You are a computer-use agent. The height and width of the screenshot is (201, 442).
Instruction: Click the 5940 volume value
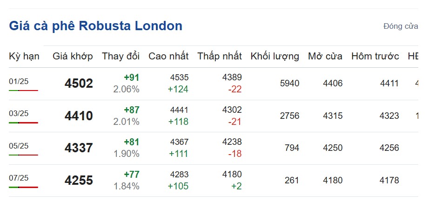click(289, 84)
